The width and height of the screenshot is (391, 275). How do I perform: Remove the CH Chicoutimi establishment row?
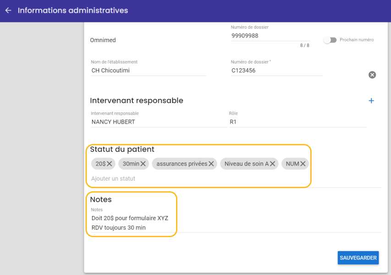pos(372,75)
